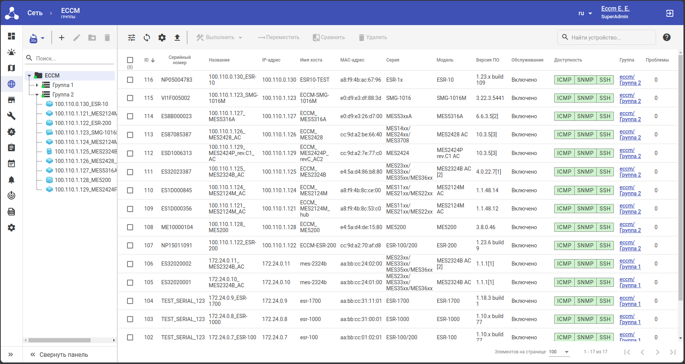The width and height of the screenshot is (685, 364).
Task: Open table column filter settings icon
Action: [x=132, y=37]
